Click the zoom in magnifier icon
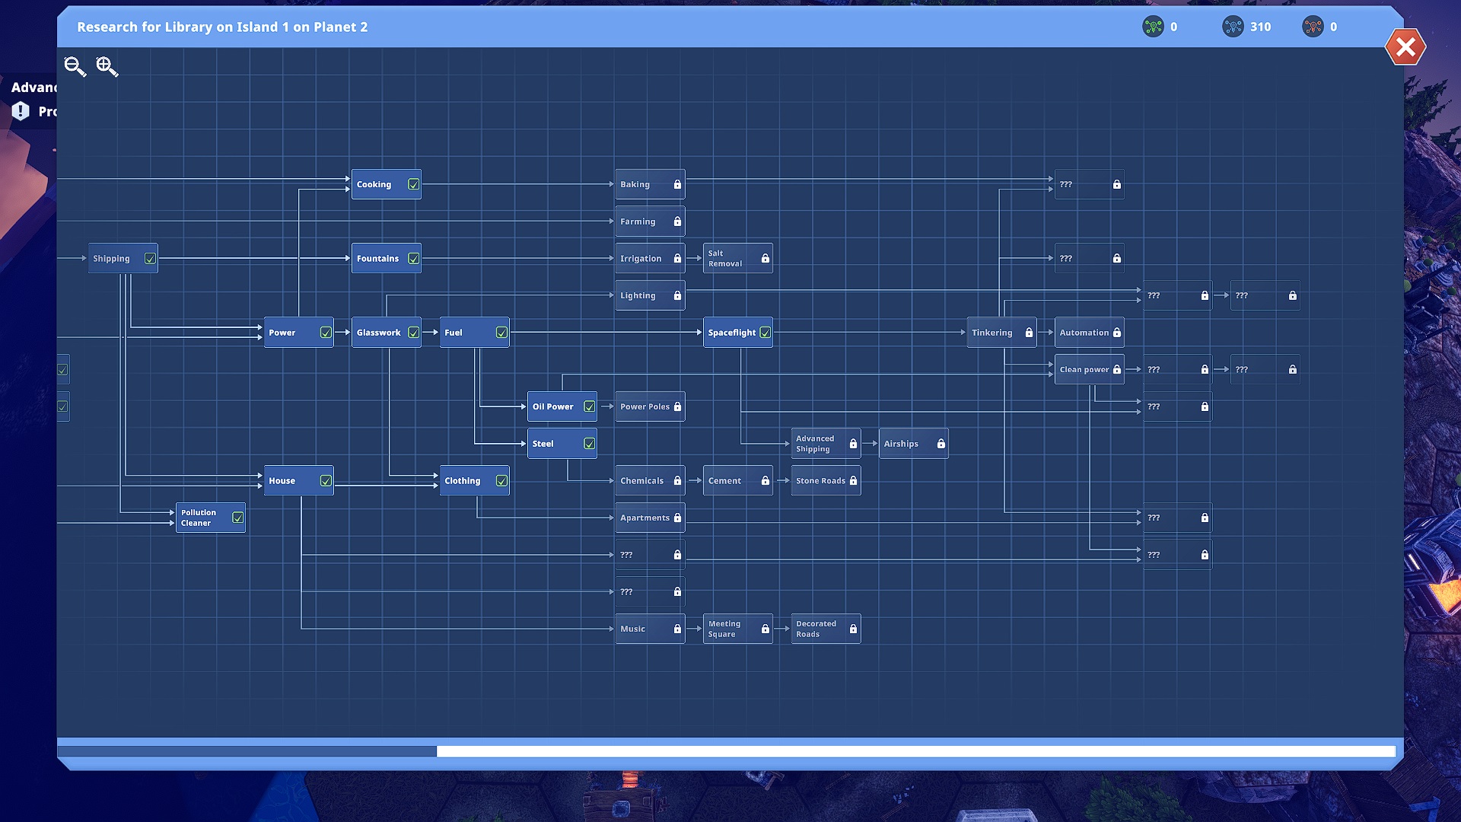Image resolution: width=1461 pixels, height=822 pixels. click(107, 67)
